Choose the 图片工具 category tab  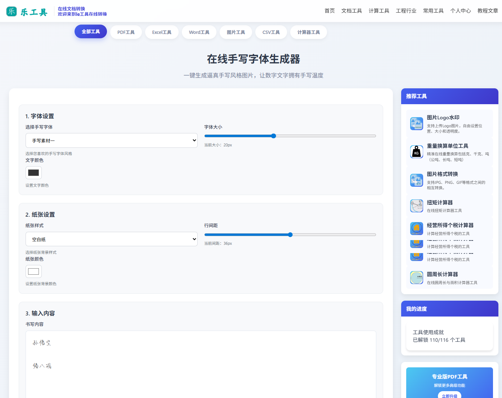(236, 32)
